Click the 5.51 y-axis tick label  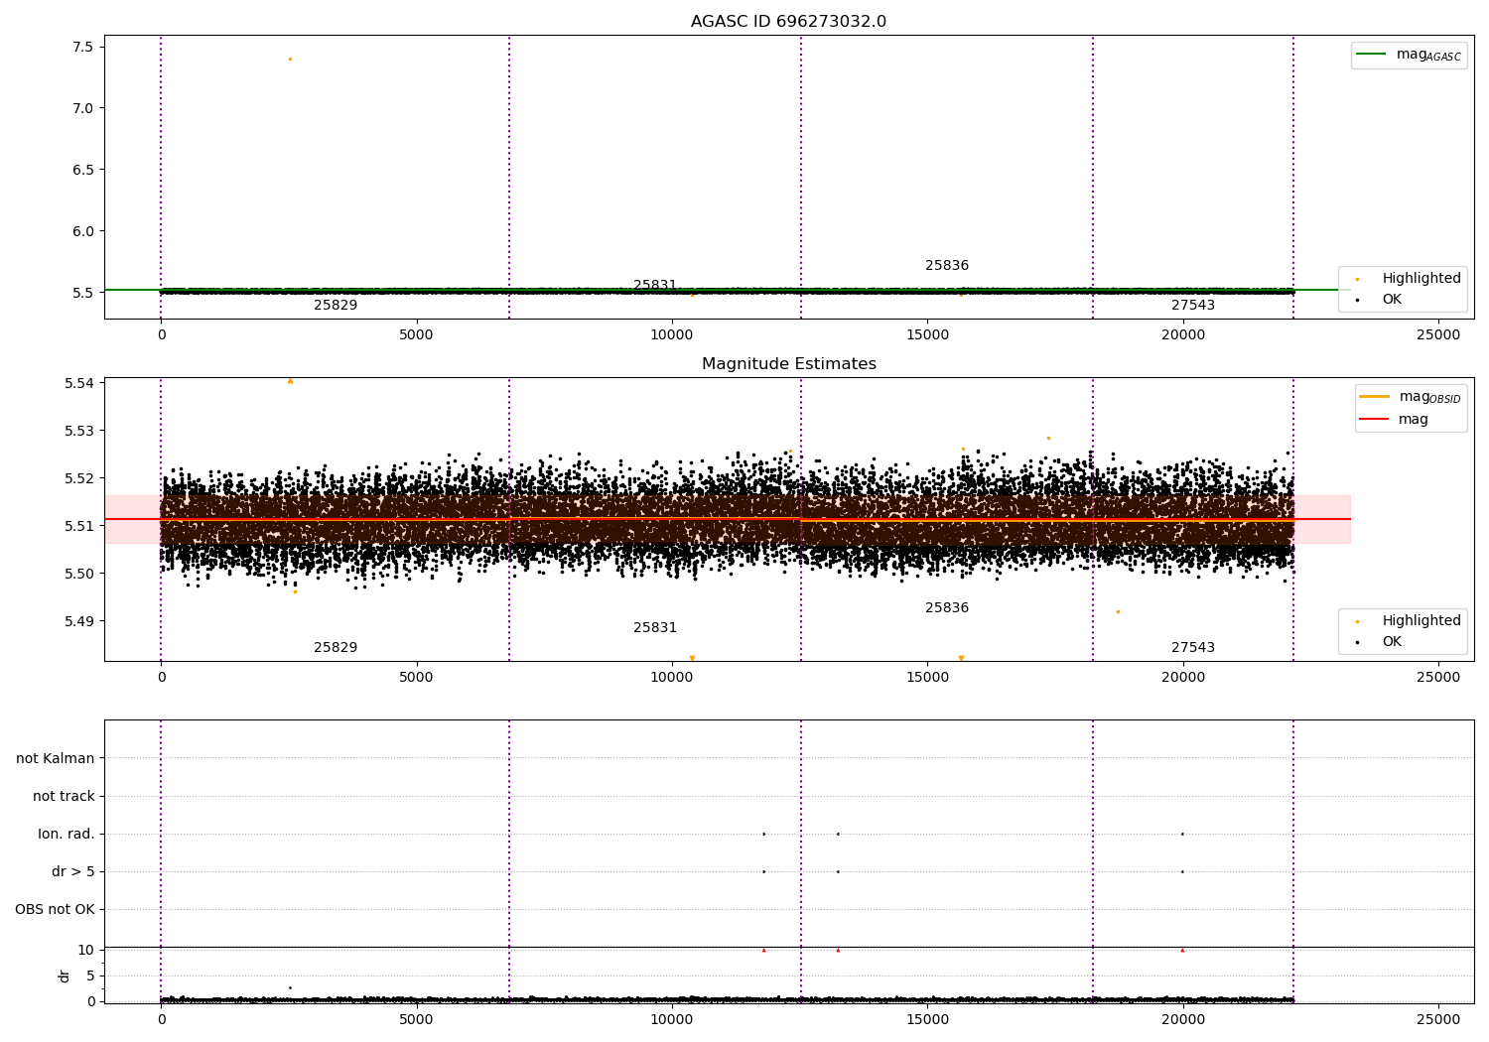79,526
